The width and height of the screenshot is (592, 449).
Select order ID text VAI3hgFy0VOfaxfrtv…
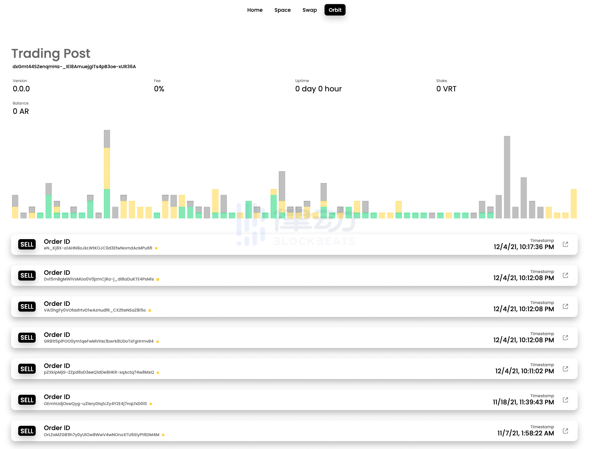tap(95, 310)
